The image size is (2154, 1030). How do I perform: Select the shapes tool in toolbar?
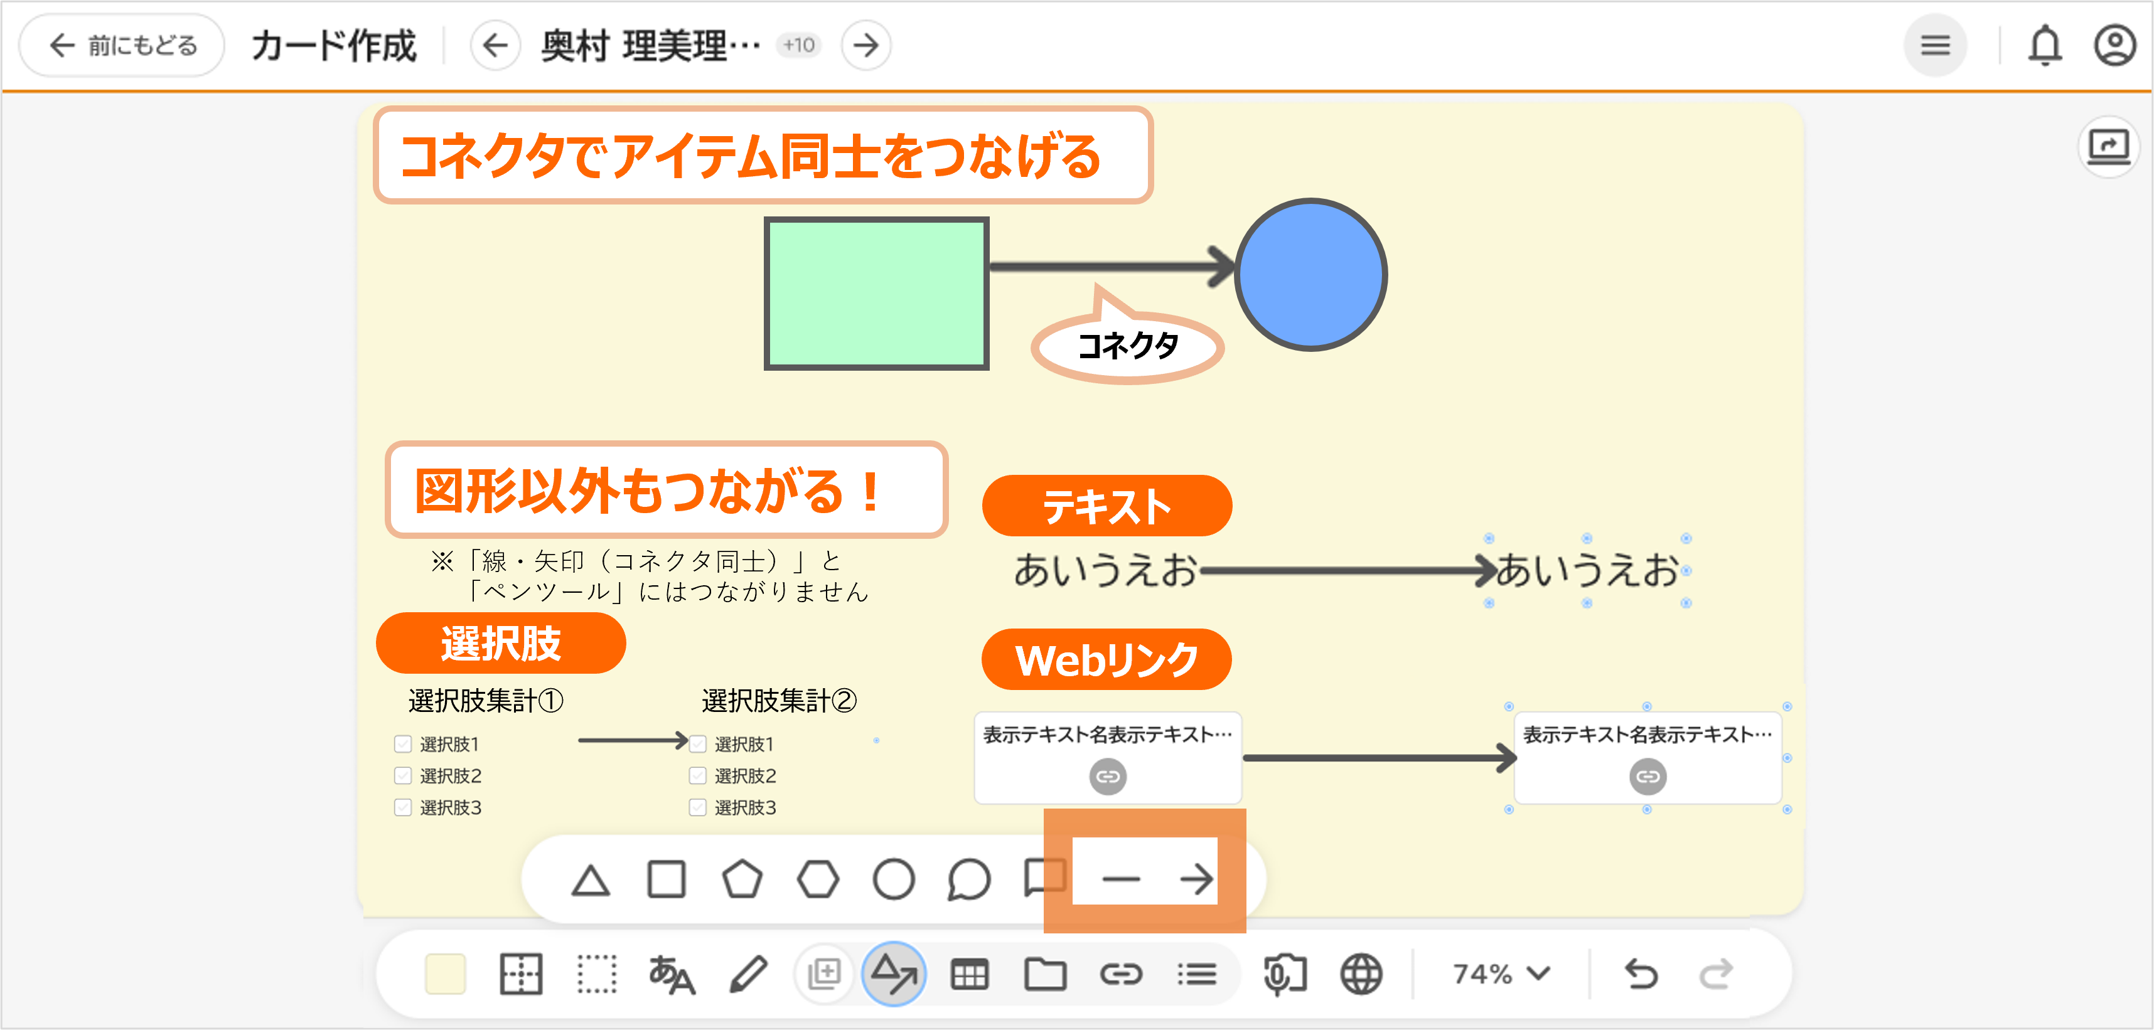coord(893,974)
